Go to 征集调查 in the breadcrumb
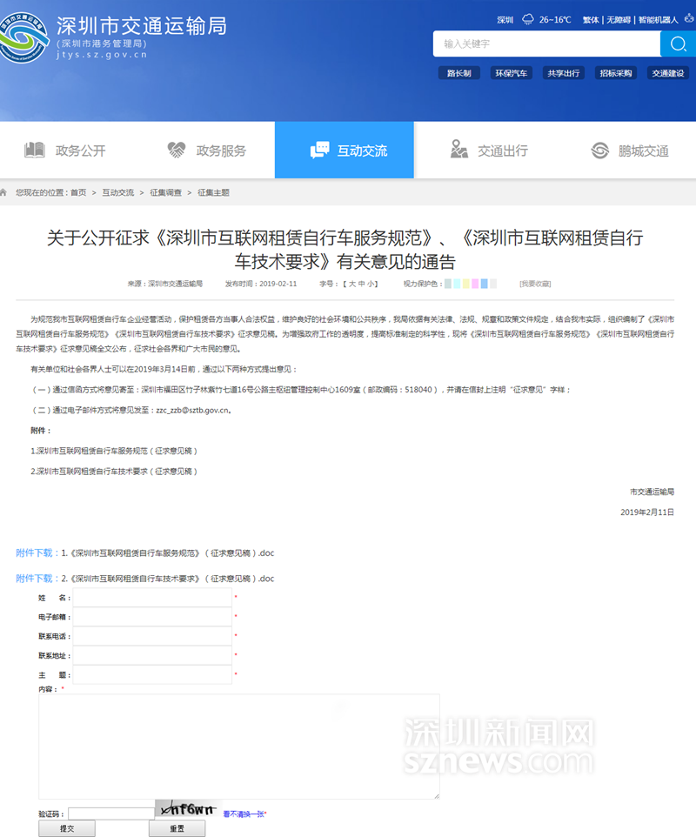 pos(164,192)
